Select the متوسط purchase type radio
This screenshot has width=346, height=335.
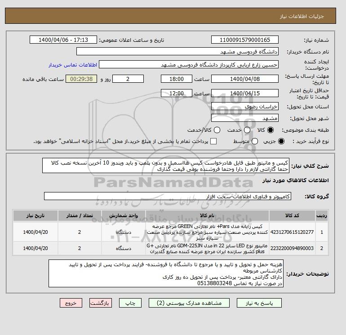[x=255, y=141]
